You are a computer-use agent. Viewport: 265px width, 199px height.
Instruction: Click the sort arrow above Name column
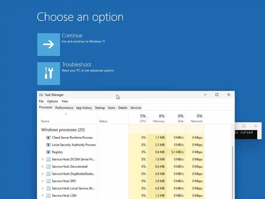click(x=66, y=114)
